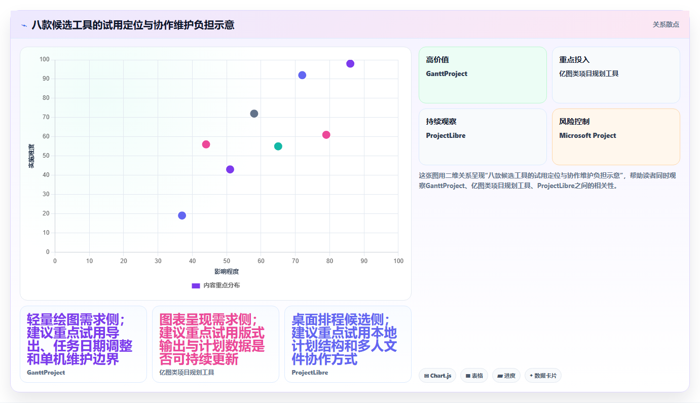
Task: Open the 重点投入 亿图类项目规划工具 card
Action: coord(616,75)
